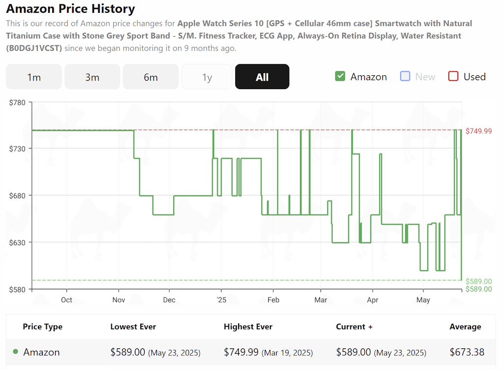Select the 1m time range
This screenshot has height=370, width=504.
point(34,77)
